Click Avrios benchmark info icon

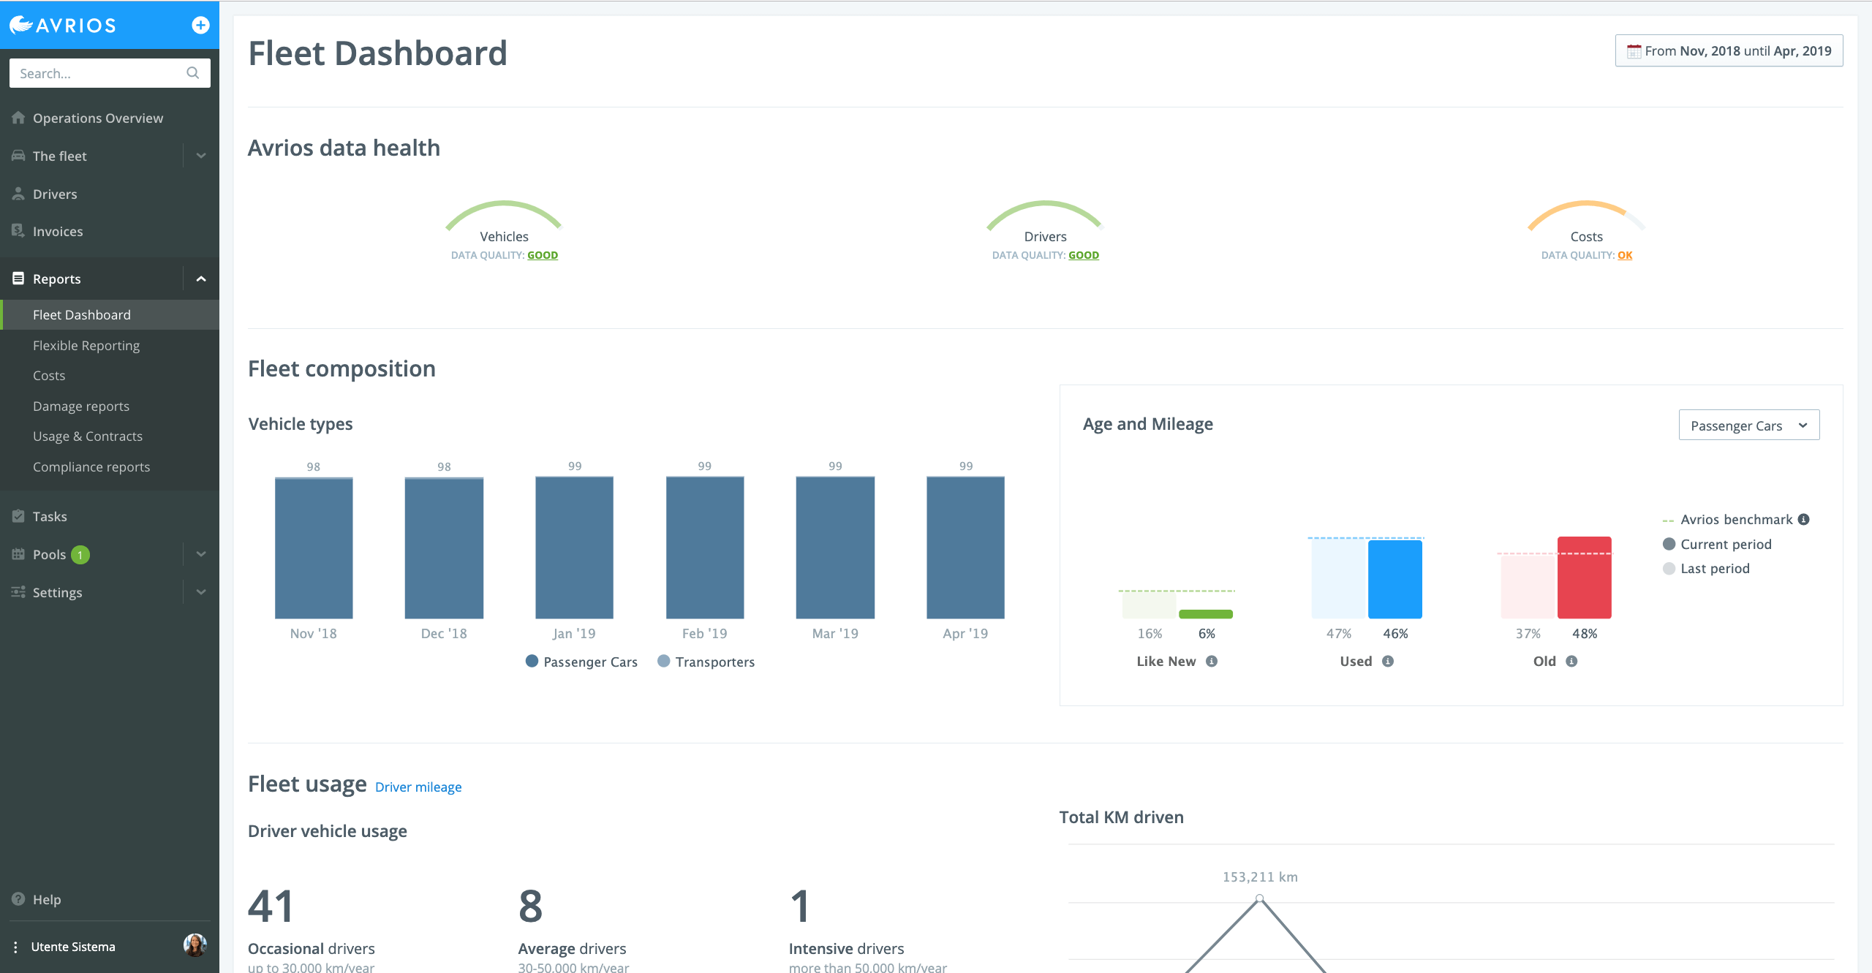[1804, 519]
